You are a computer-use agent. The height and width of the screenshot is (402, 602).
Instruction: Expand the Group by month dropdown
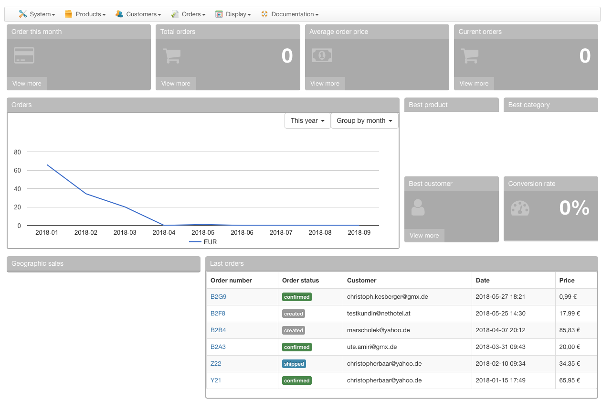point(365,120)
